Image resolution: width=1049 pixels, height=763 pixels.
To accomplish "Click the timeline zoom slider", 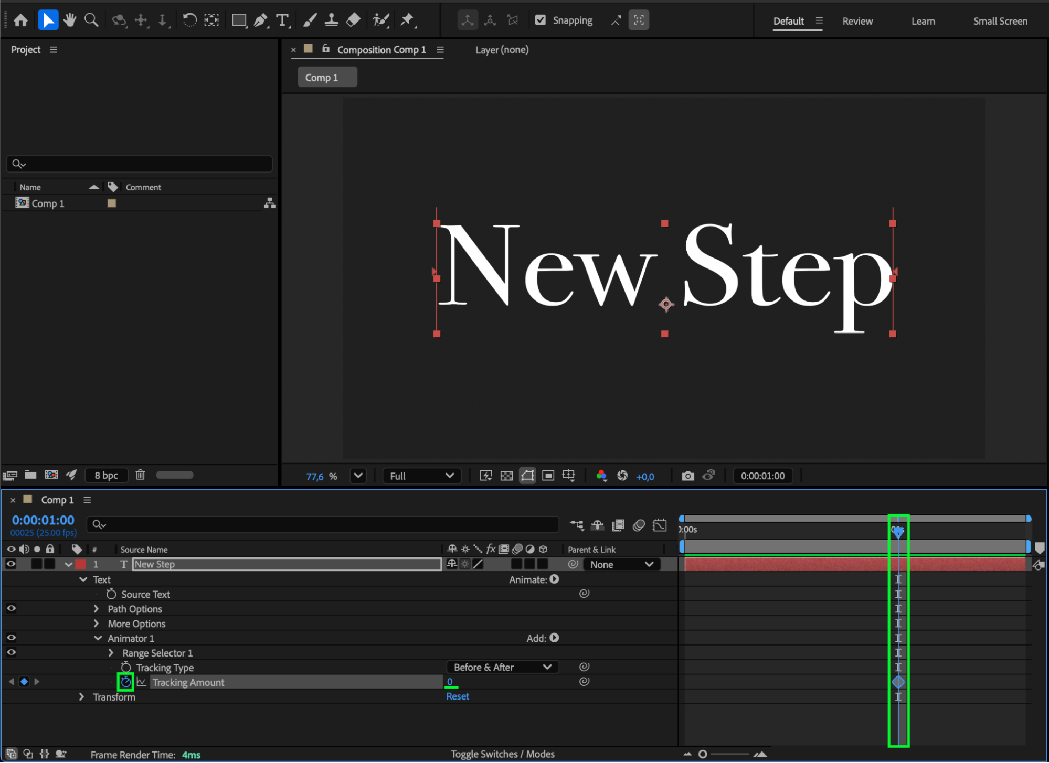I will (703, 754).
